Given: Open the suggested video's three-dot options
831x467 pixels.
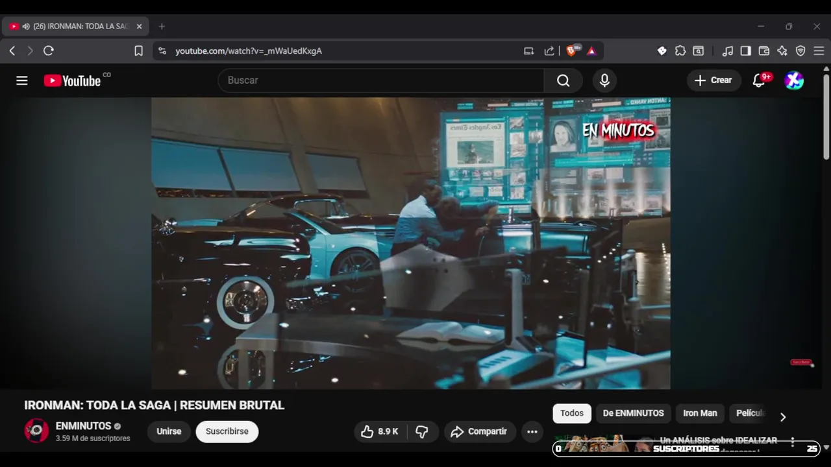Looking at the screenshot, I should point(792,442).
